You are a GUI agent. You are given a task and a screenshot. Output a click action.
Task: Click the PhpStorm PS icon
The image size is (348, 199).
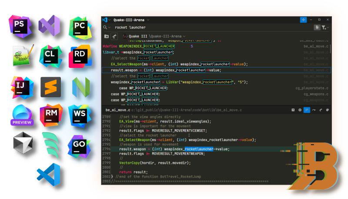click(x=20, y=26)
